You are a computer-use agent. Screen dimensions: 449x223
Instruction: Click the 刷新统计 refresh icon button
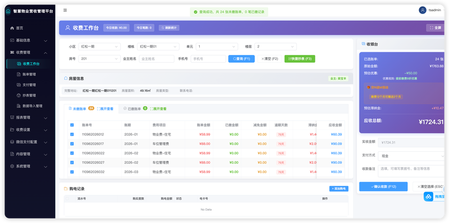169,27
